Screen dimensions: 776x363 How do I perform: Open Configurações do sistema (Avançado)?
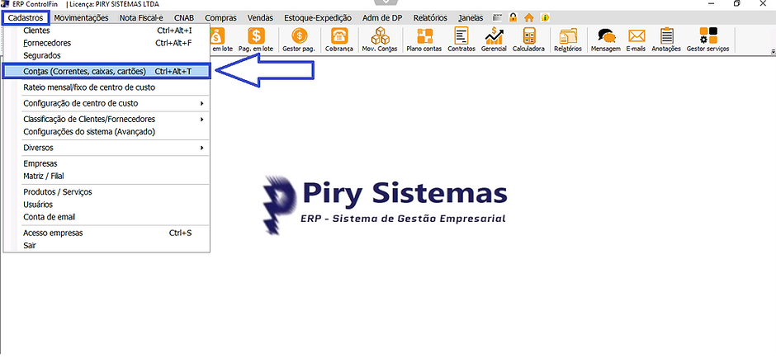click(x=106, y=132)
